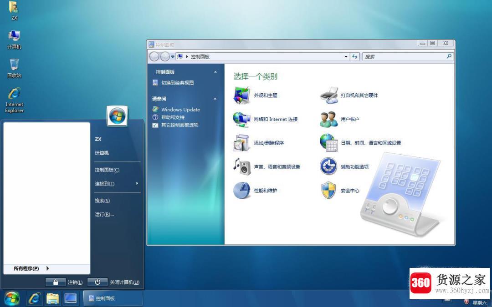Click the refresh button beside address bar
The height and width of the screenshot is (307, 492).
tap(355, 57)
